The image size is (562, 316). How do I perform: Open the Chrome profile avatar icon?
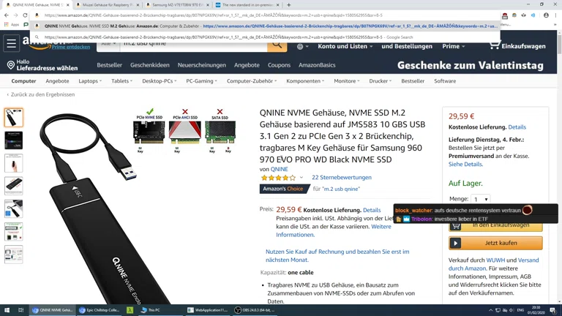pos(546,15)
